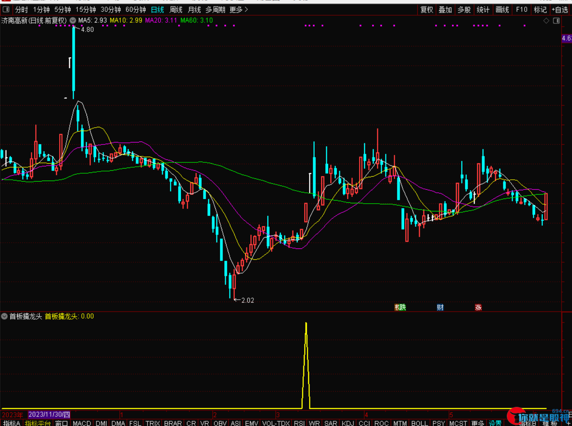Screen dimensions: 572x426
Task: Select the BRAR indicator
Action: point(173,423)
